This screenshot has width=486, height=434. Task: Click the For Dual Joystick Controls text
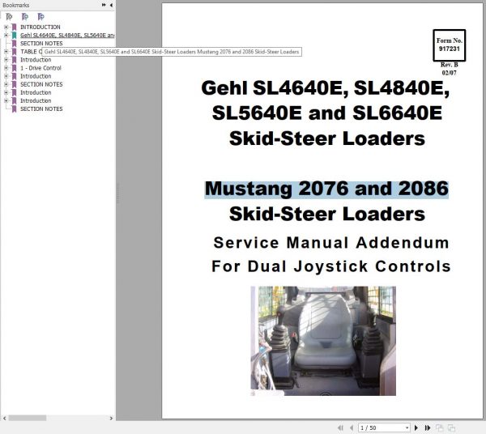pos(331,266)
